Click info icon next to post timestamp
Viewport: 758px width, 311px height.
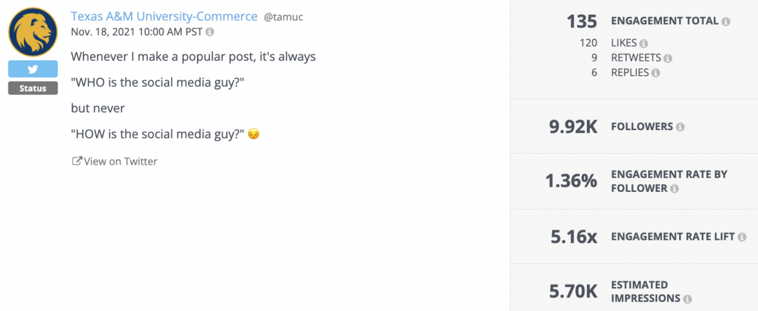click(209, 32)
